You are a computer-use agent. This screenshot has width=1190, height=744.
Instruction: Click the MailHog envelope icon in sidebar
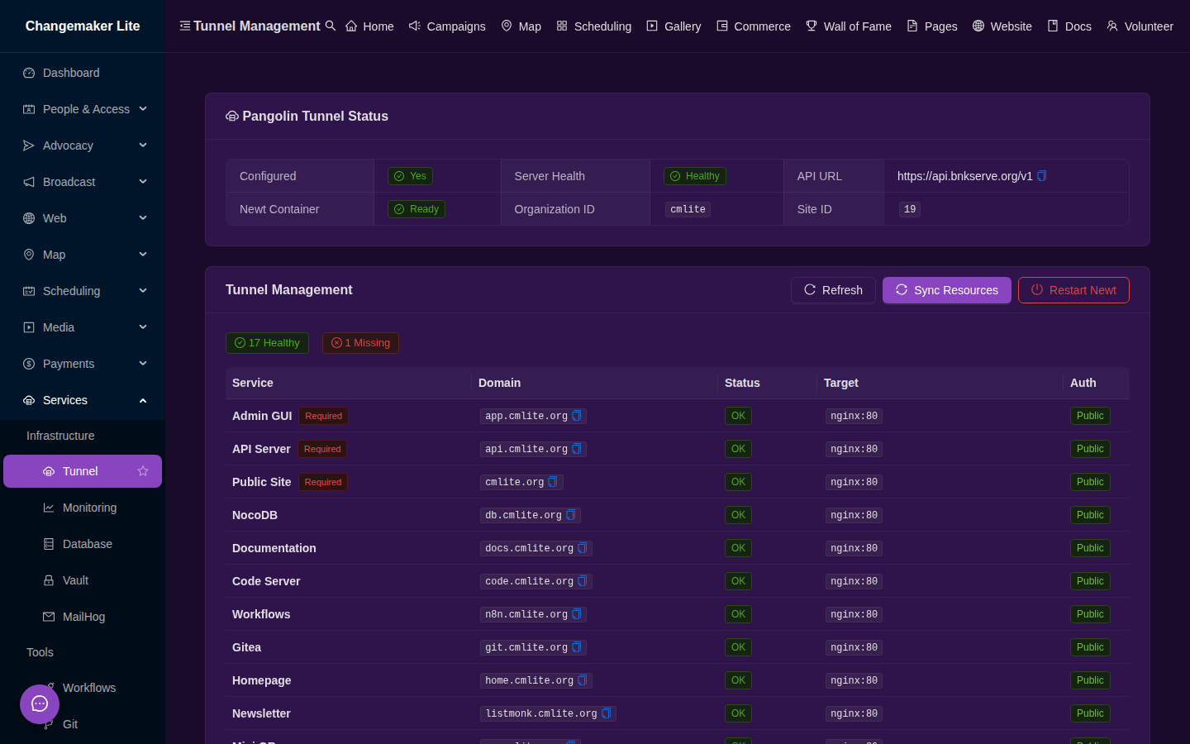click(x=49, y=617)
